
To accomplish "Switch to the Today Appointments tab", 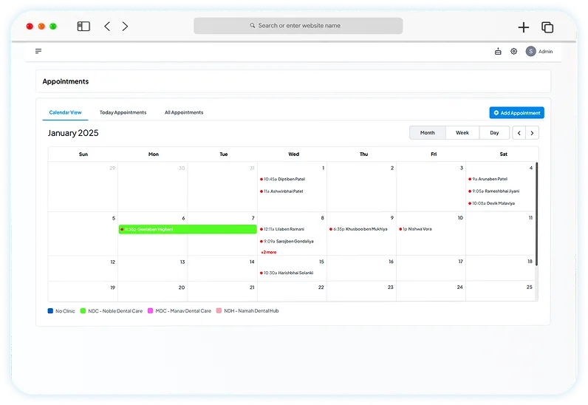I will pyautogui.click(x=123, y=112).
